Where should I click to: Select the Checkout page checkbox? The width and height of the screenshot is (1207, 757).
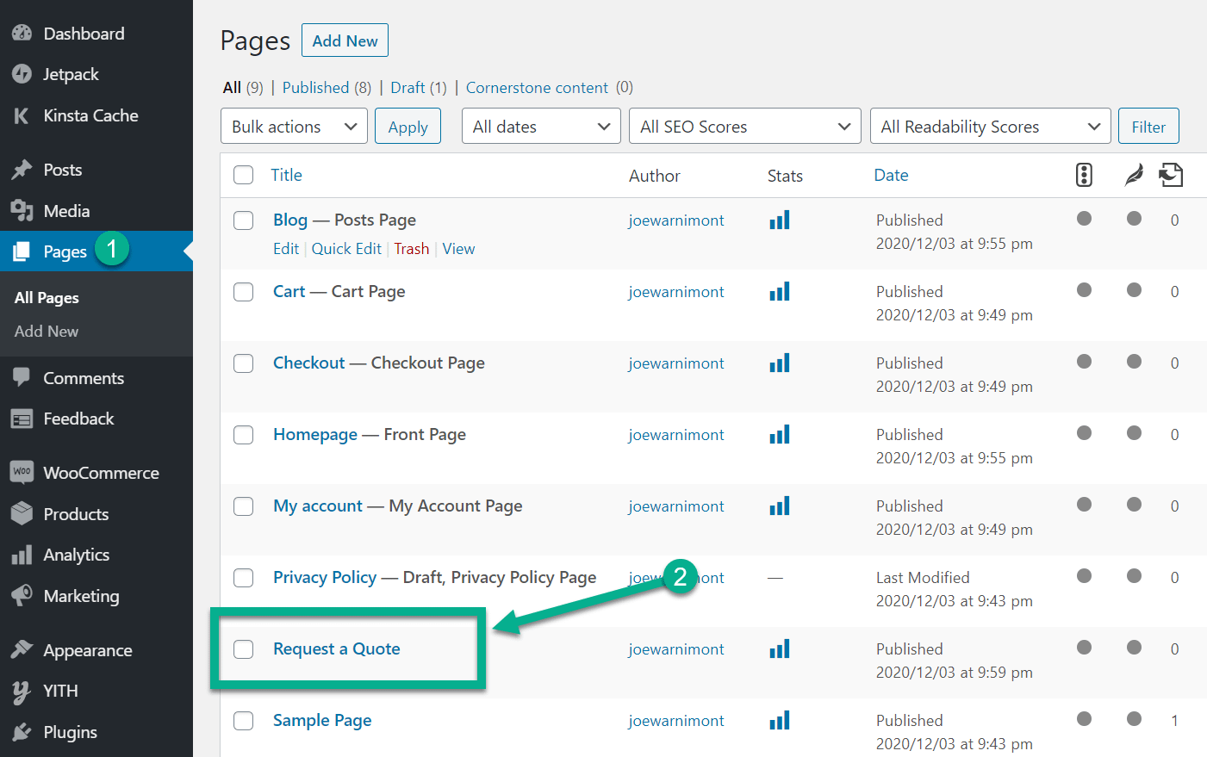(x=243, y=363)
